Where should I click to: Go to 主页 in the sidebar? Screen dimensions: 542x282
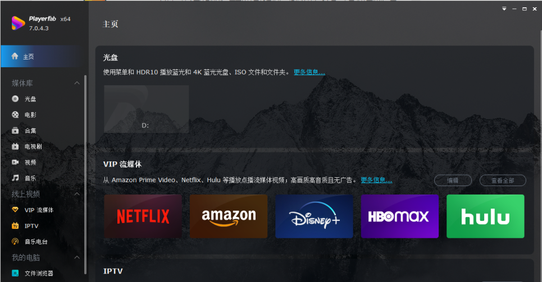pos(42,56)
